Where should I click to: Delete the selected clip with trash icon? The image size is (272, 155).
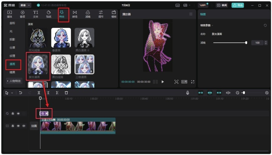[x=66, y=93]
